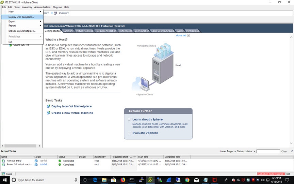Open the Learn about vSphere link

(147, 119)
